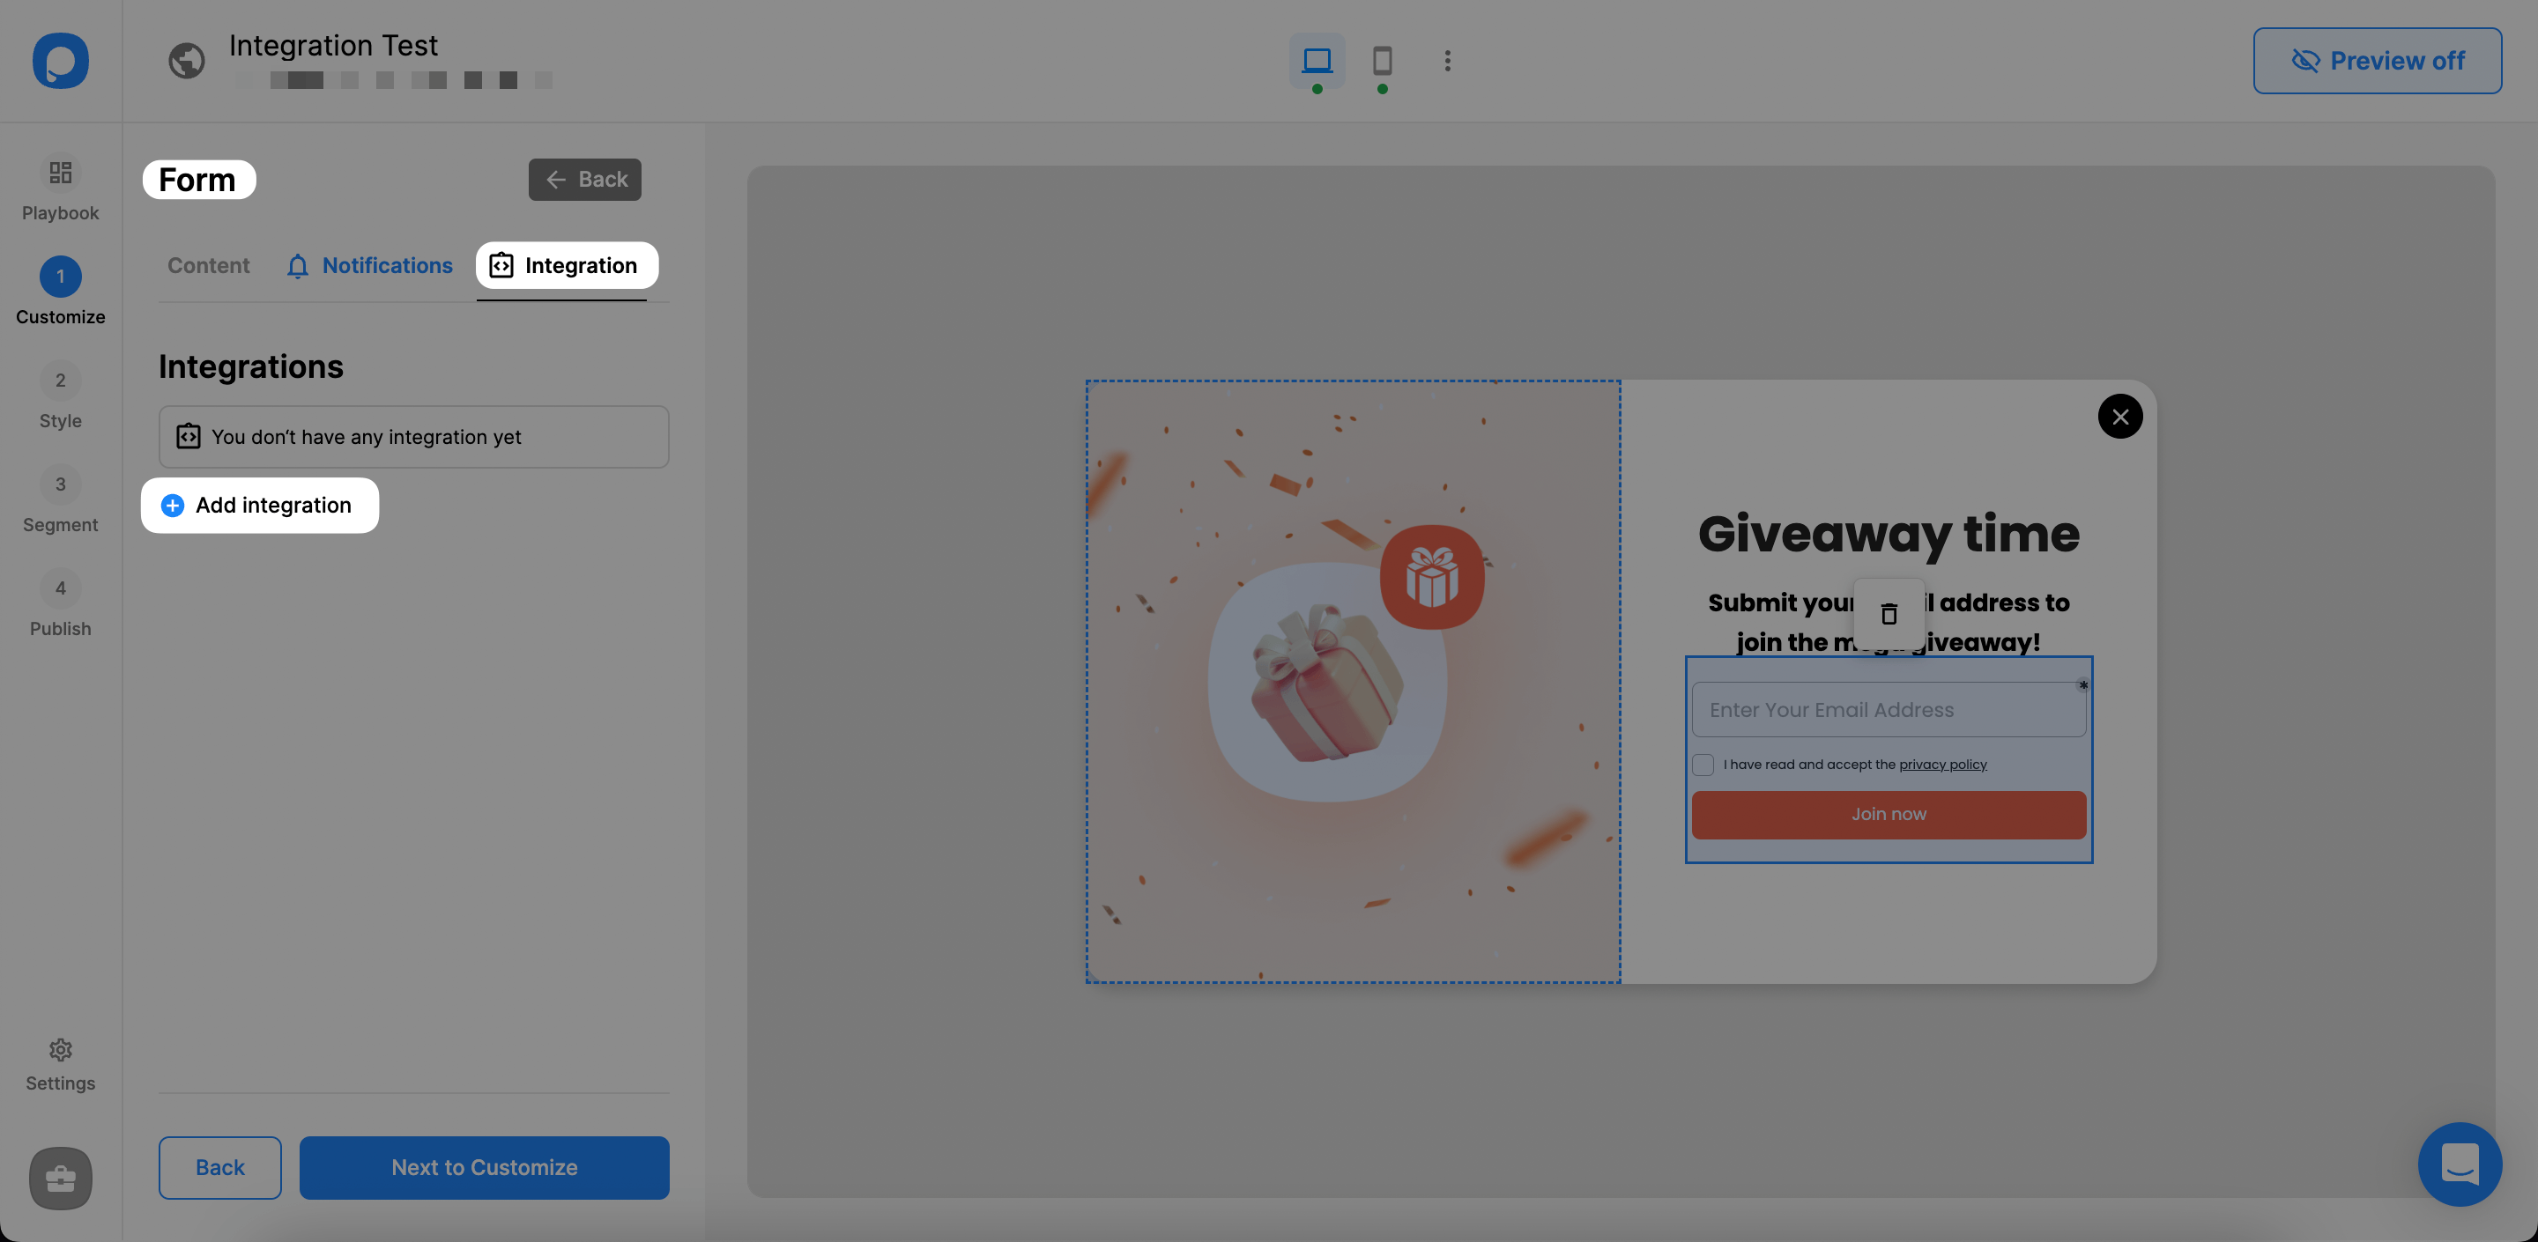
Task: Click the desktop preview icon
Action: 1317,58
